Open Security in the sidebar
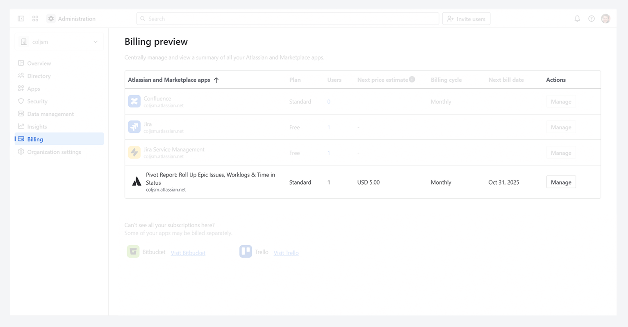 pyautogui.click(x=59, y=101)
